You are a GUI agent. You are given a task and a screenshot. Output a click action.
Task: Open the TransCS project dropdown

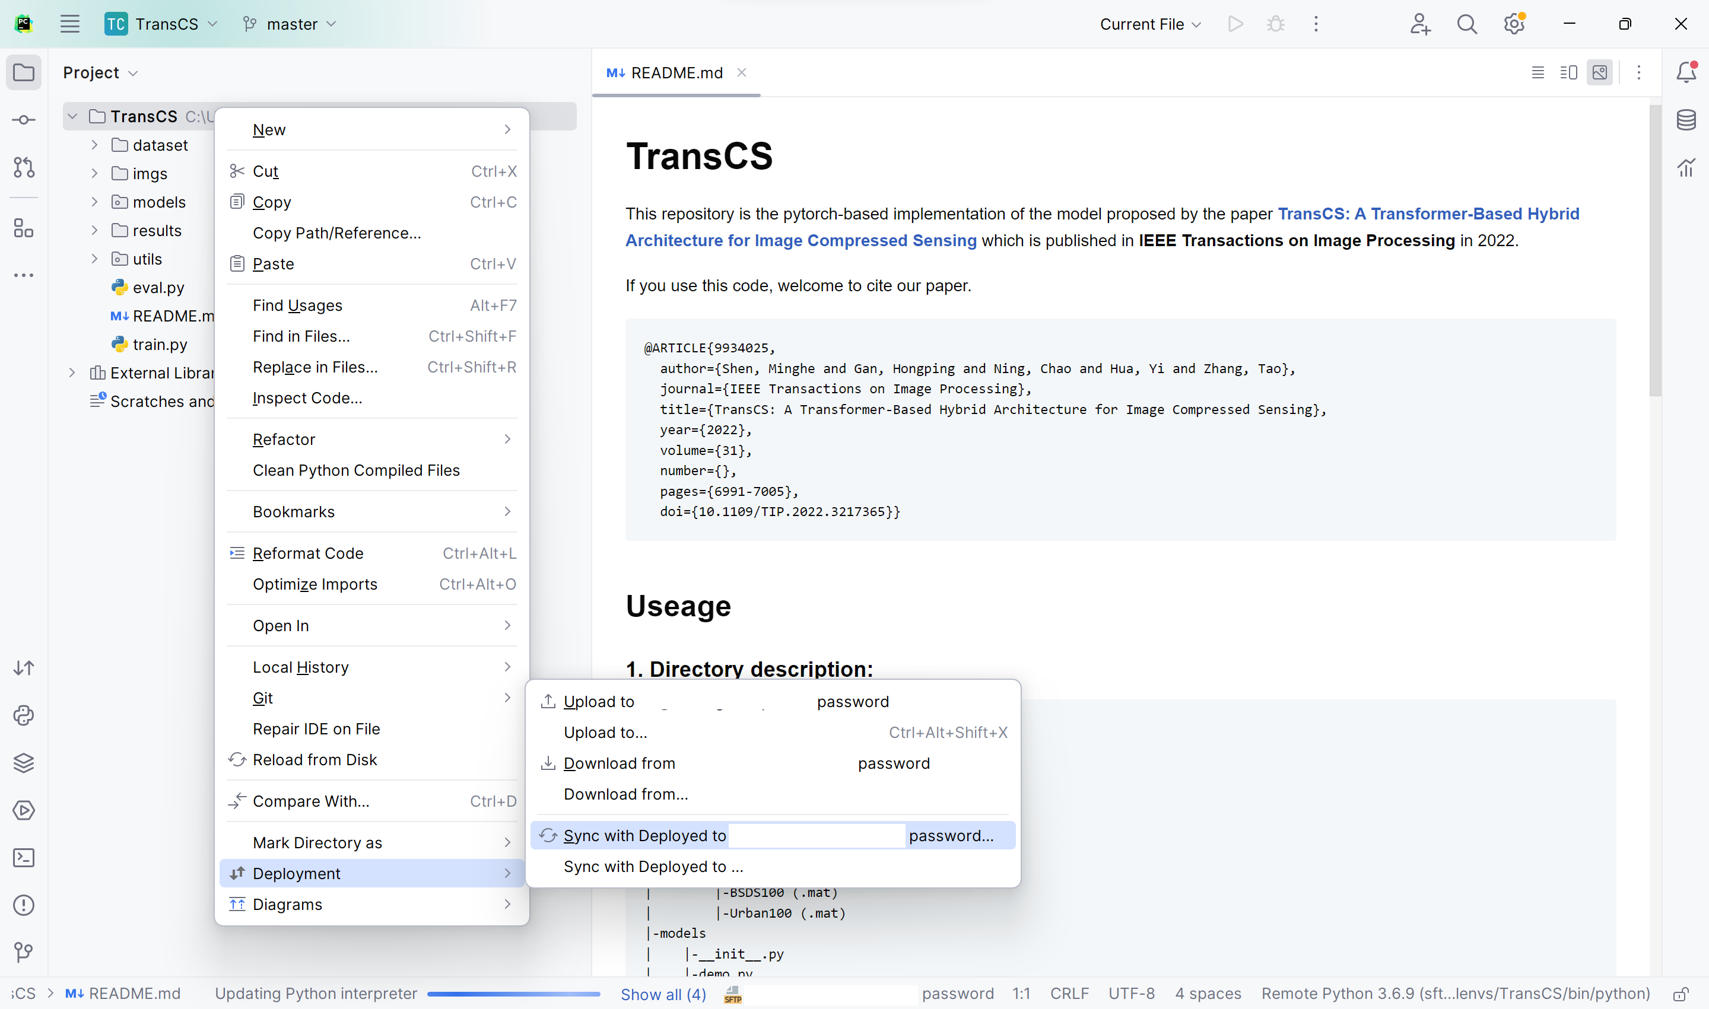[162, 24]
